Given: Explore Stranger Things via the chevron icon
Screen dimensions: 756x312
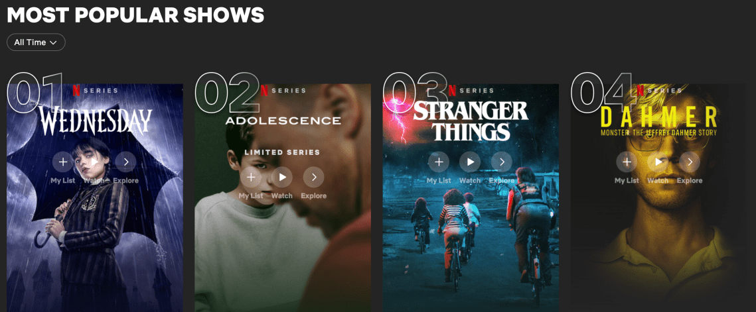Looking at the screenshot, I should coord(502,162).
